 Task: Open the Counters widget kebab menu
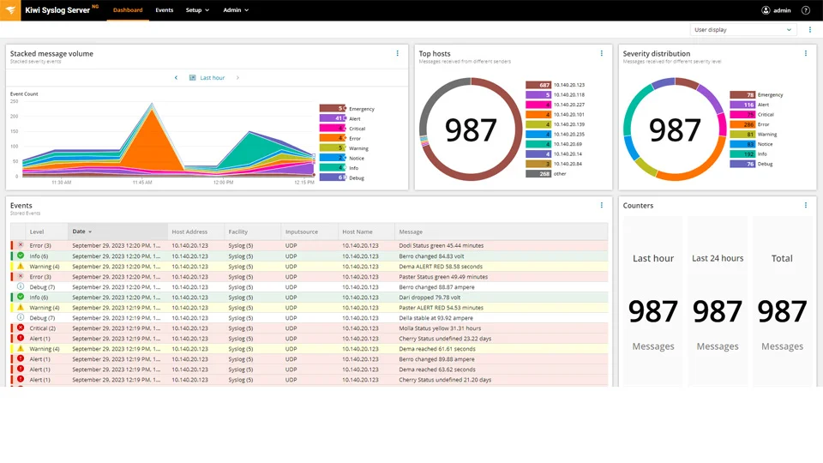(x=806, y=206)
